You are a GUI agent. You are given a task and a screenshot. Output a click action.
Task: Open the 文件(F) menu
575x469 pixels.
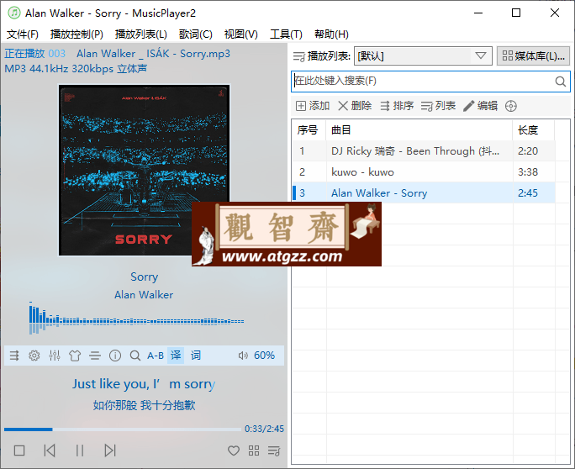(23, 34)
